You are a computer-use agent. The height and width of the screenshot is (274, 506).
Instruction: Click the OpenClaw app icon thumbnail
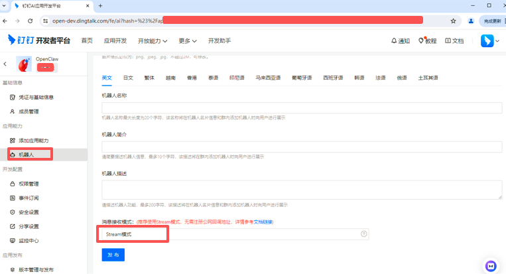24,64
